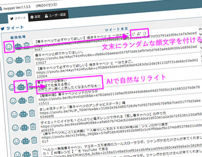The height and width of the screenshot is (157, 202).
Task: Delete the tweet ending 017
Action: (x=34, y=140)
